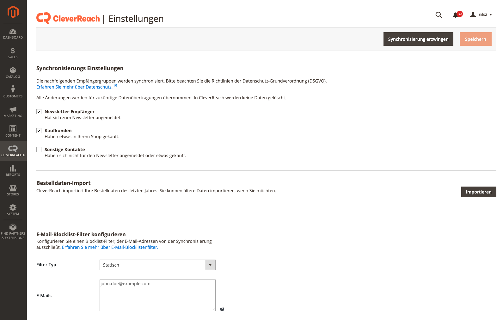
Task: Click the Kaufkunden label
Action: pyautogui.click(x=58, y=131)
